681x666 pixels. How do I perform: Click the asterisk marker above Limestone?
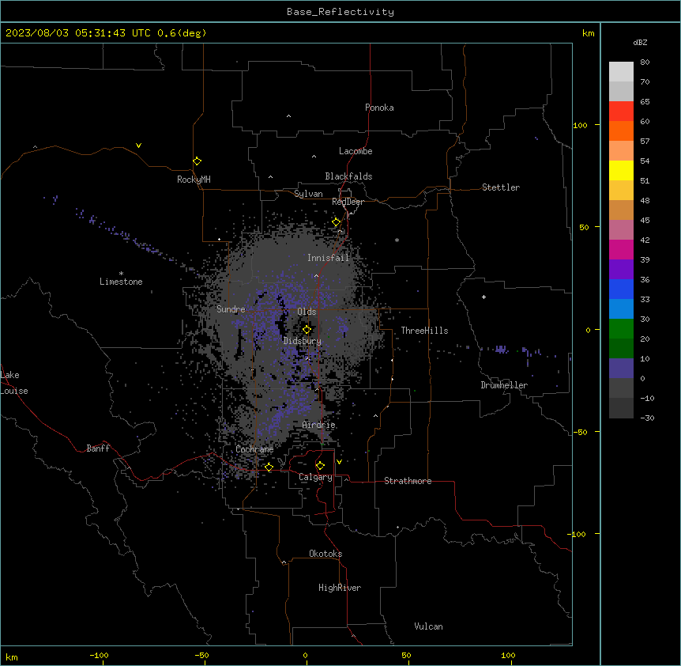[121, 274]
